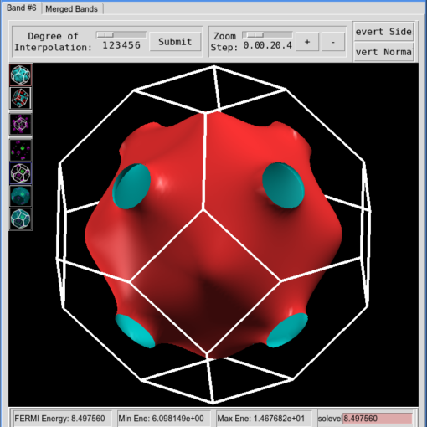Select the magenta pockets wireframe thumbnail
This screenshot has width=427, height=427.
coord(21,124)
